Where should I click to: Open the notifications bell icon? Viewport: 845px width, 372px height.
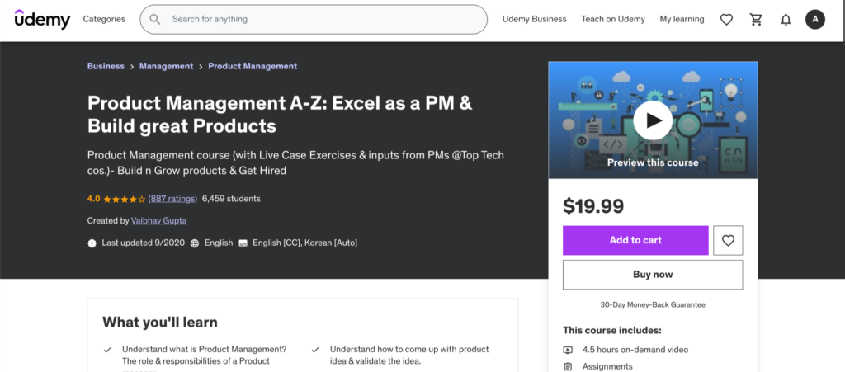(786, 20)
